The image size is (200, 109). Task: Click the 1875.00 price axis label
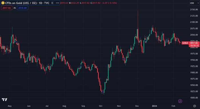click(x=194, y=79)
